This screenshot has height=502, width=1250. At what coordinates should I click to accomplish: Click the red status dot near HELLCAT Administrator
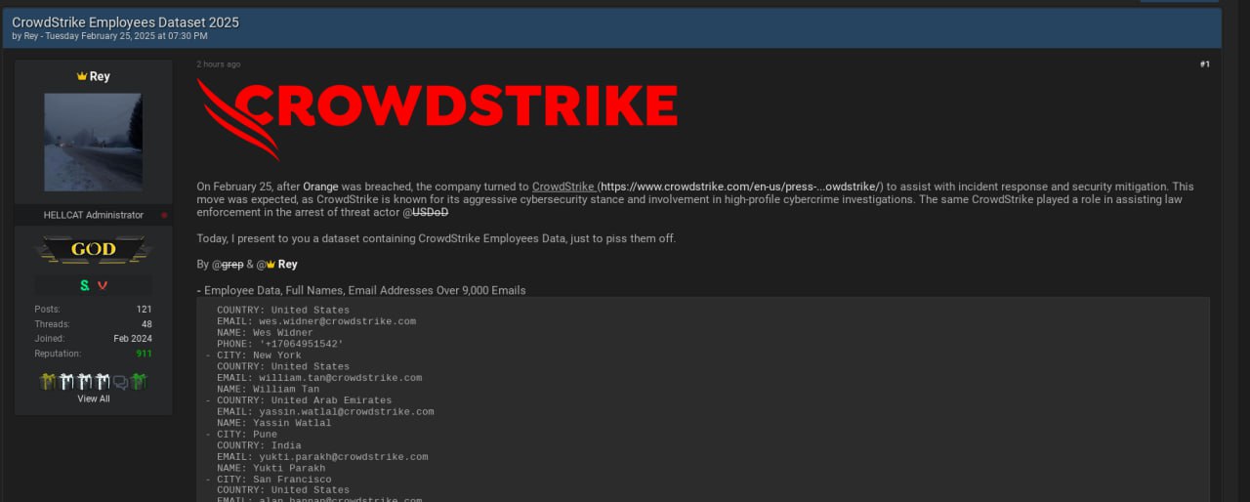tap(164, 215)
